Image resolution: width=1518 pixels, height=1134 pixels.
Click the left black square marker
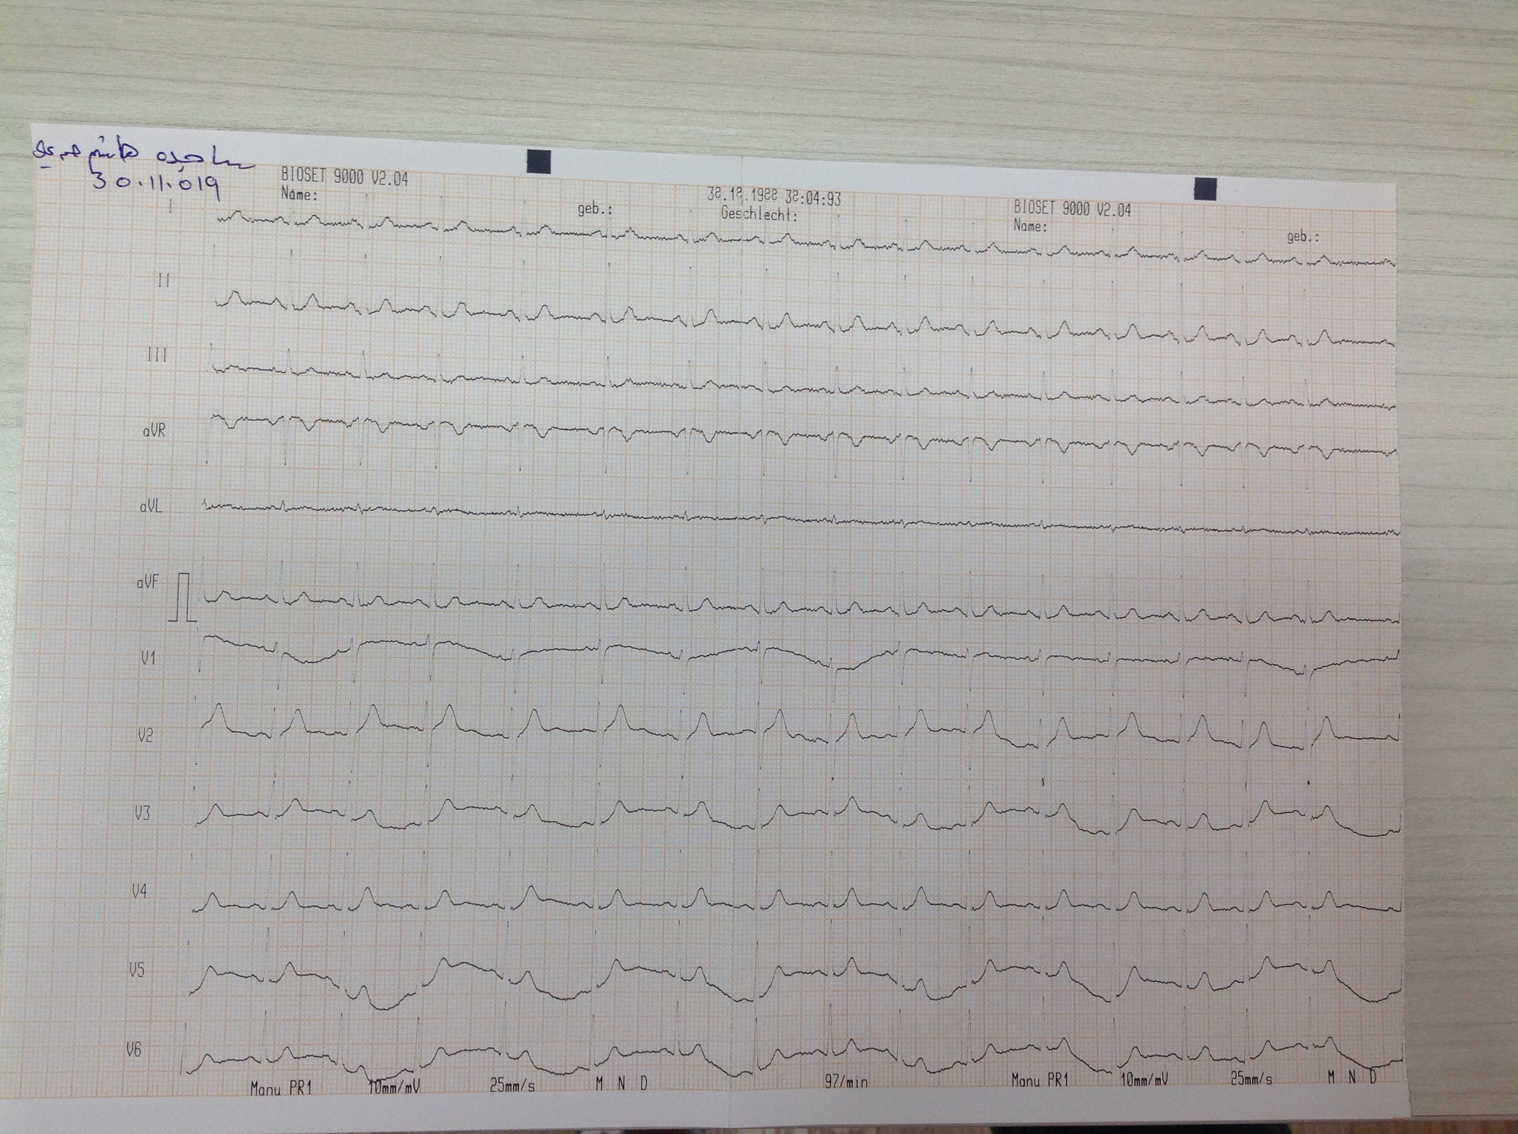point(539,162)
